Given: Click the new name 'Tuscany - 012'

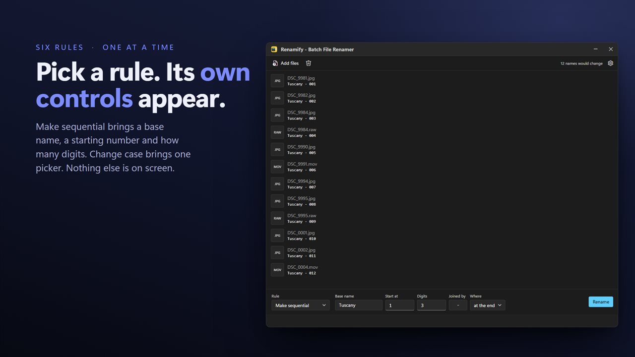Looking at the screenshot, I should pos(302,273).
